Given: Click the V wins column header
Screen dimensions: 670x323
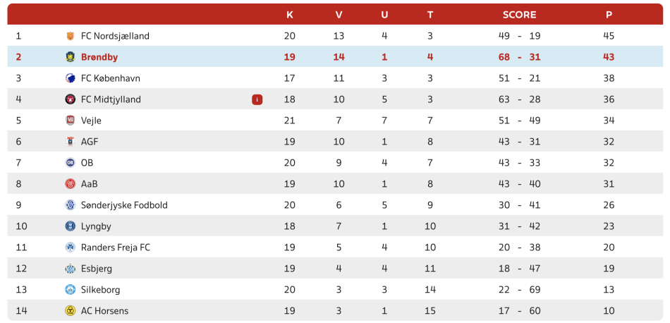Looking at the screenshot, I should coord(339,15).
